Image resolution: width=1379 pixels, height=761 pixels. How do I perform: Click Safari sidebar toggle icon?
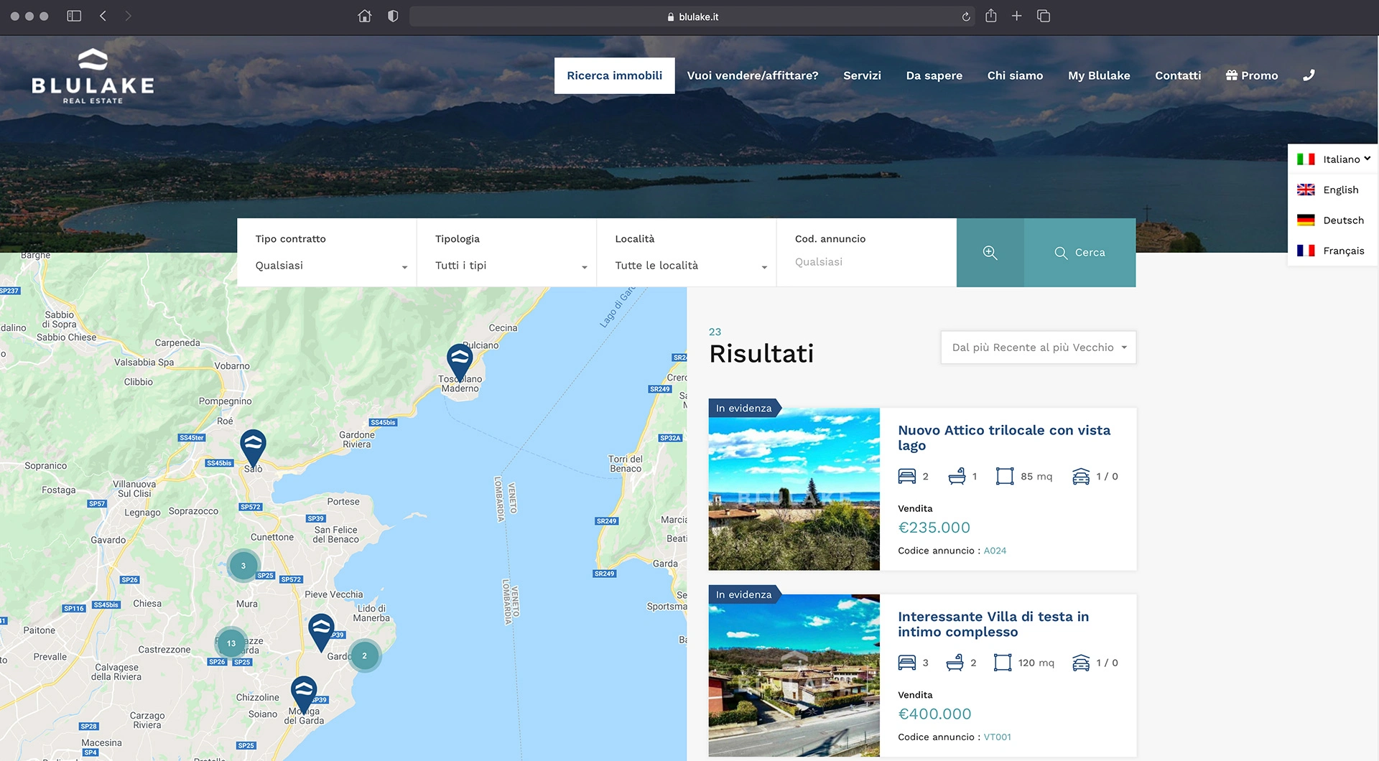[x=74, y=16]
